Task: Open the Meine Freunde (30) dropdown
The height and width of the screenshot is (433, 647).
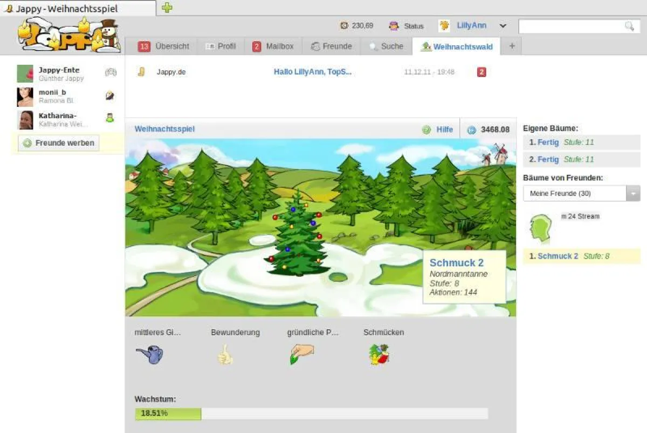Action: click(x=632, y=193)
